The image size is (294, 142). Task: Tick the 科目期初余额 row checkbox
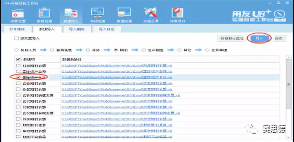tap(18, 66)
